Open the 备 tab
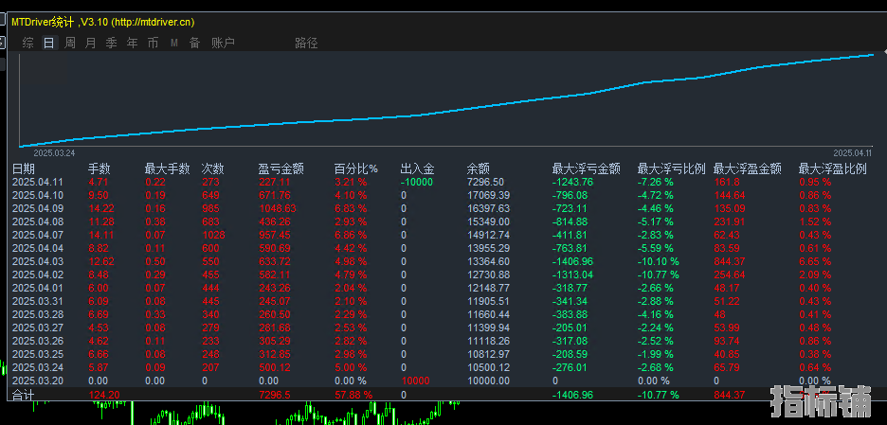This screenshot has width=887, height=425. [194, 43]
